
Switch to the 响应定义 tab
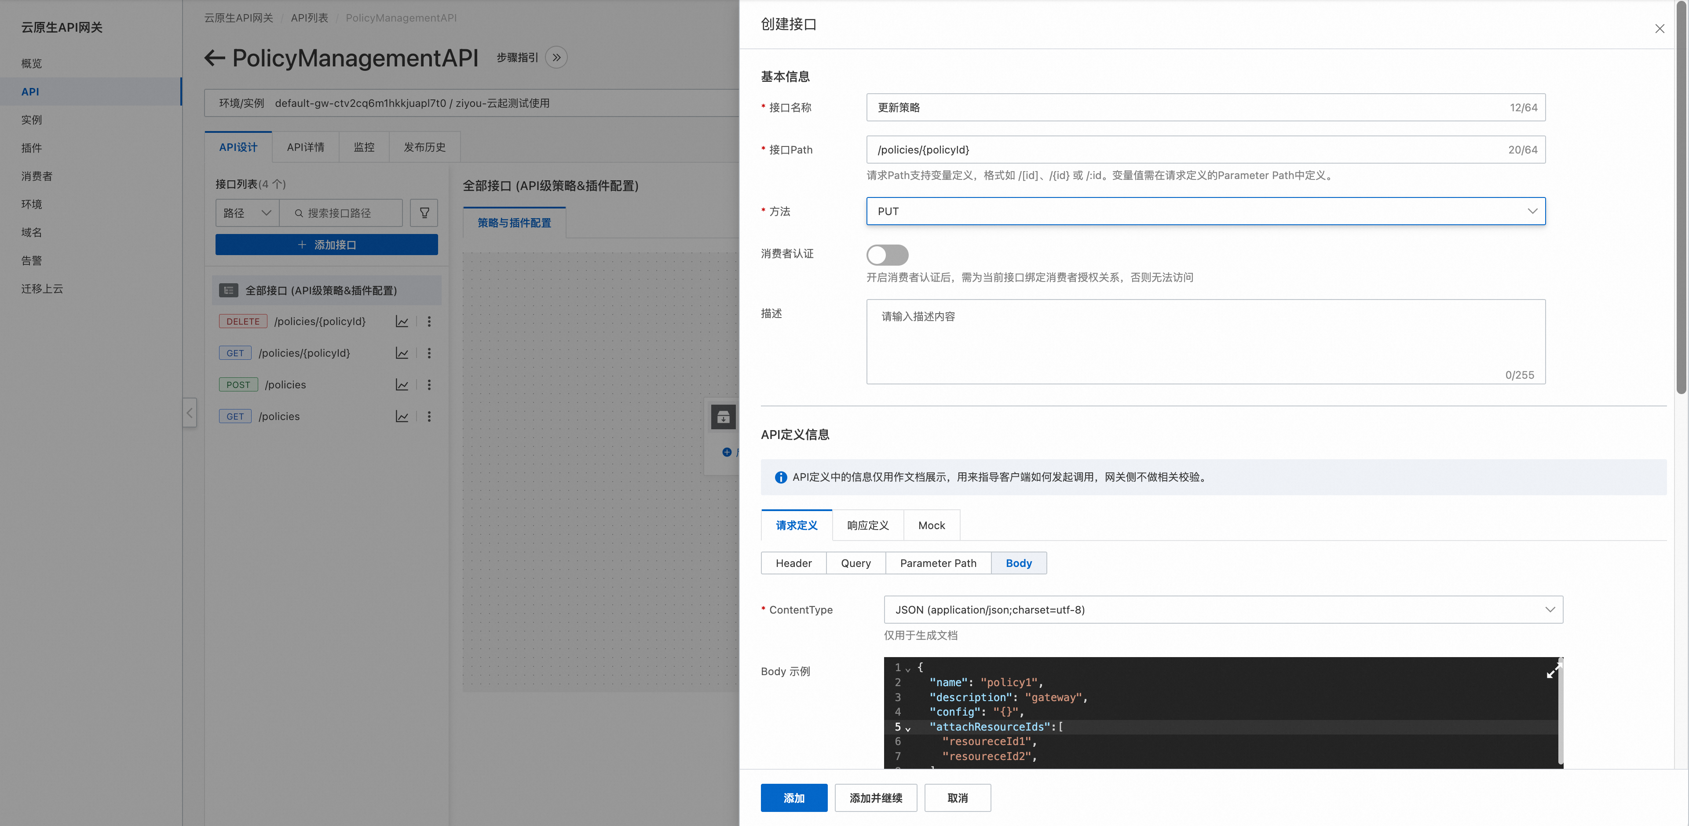867,525
